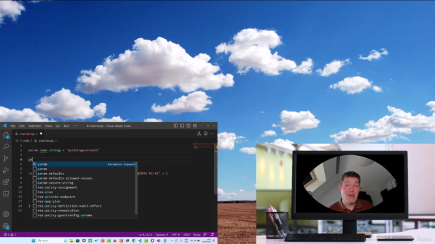Viewport: 435px width, 244px height.
Task: Open the Selection menu
Action: pos(35,126)
